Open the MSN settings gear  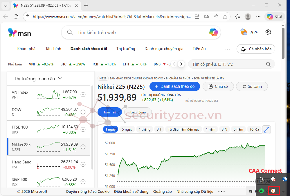[x=268, y=32]
